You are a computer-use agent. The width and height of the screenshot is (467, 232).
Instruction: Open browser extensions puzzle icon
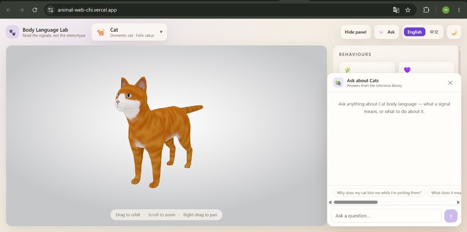[x=426, y=10]
